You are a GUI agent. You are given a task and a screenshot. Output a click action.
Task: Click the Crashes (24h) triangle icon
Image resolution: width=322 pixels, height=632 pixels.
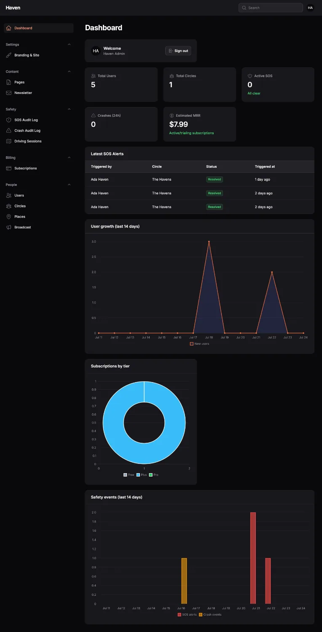point(93,115)
